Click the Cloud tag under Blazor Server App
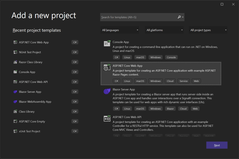Image resolution: width=239 pixels, height=159 pixels. tap(183, 109)
